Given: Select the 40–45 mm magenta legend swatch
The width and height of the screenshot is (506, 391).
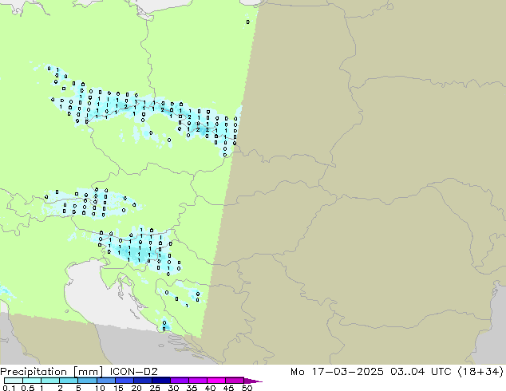Looking at the screenshot, I should coord(216,381).
